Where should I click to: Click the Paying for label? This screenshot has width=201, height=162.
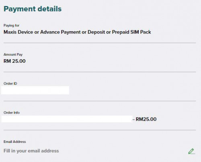(11, 25)
